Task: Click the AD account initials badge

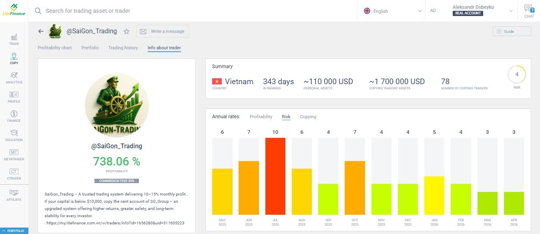Action: 433,11
